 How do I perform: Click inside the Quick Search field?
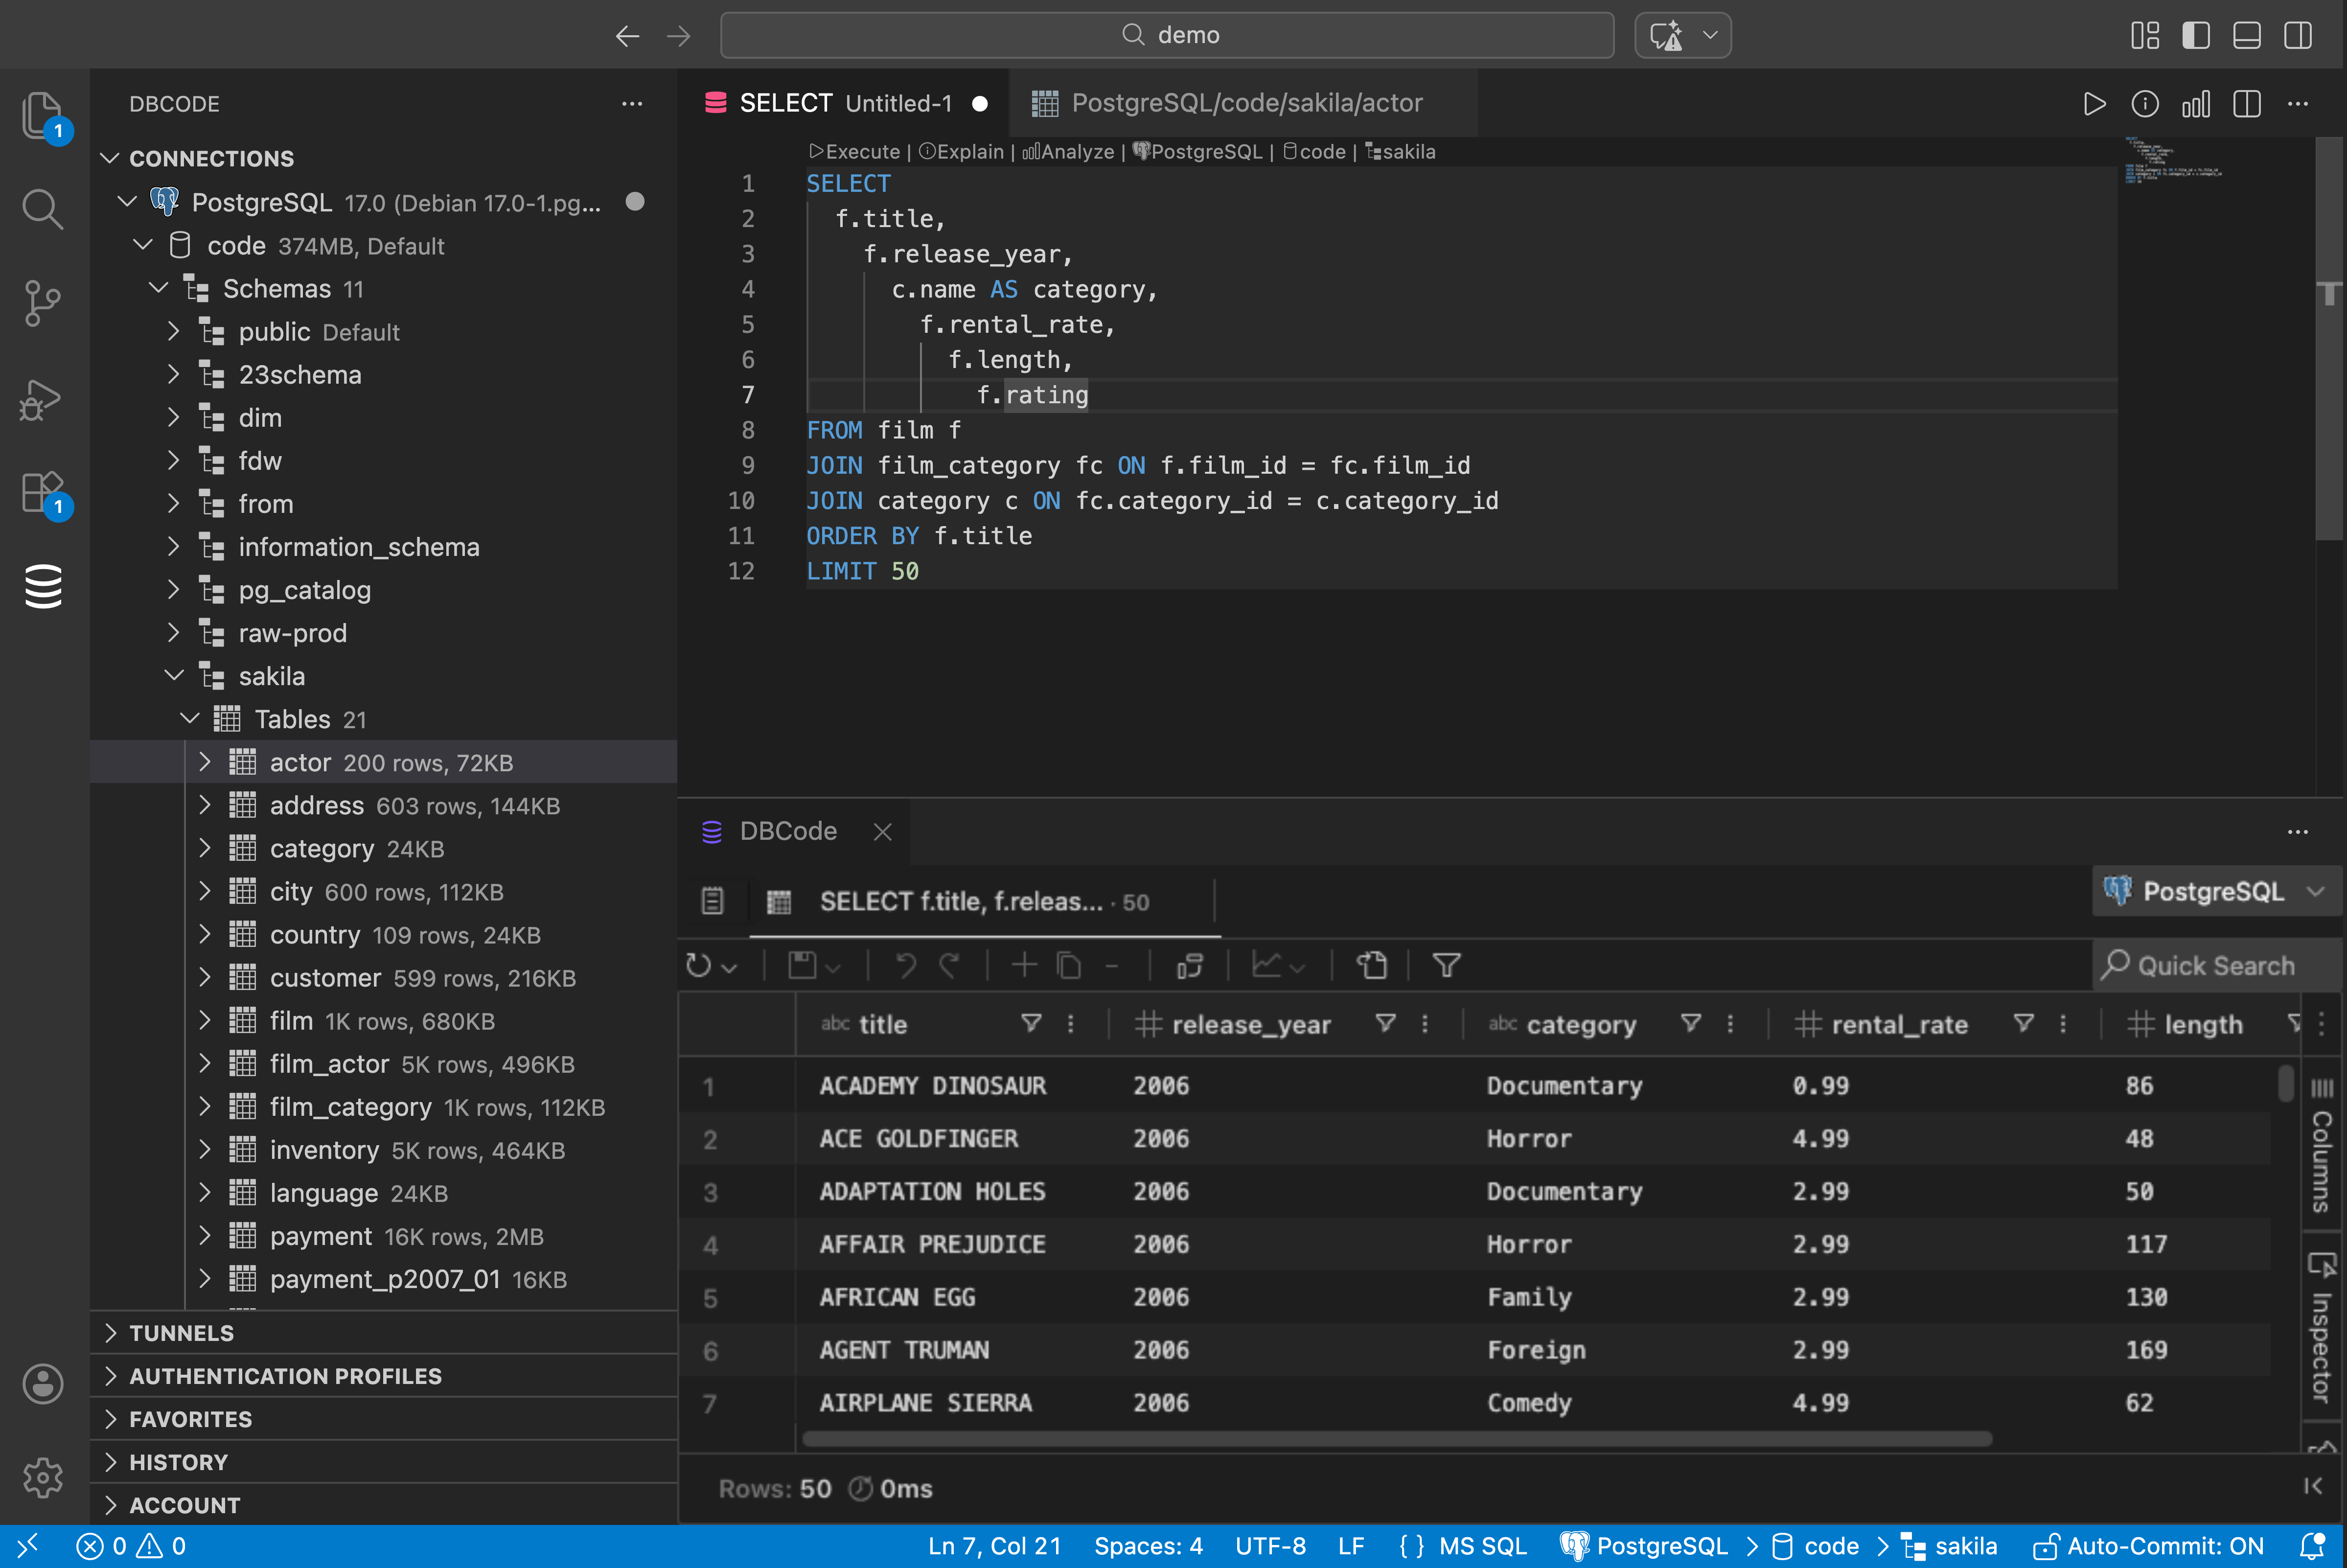coord(2216,965)
